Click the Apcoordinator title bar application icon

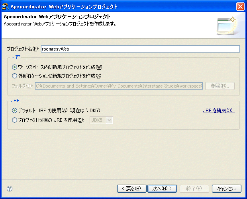[x=5, y=7]
